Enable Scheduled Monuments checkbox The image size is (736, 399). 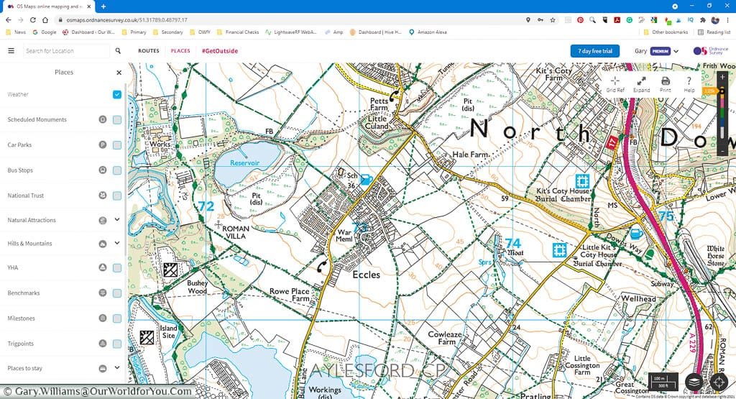(x=117, y=119)
